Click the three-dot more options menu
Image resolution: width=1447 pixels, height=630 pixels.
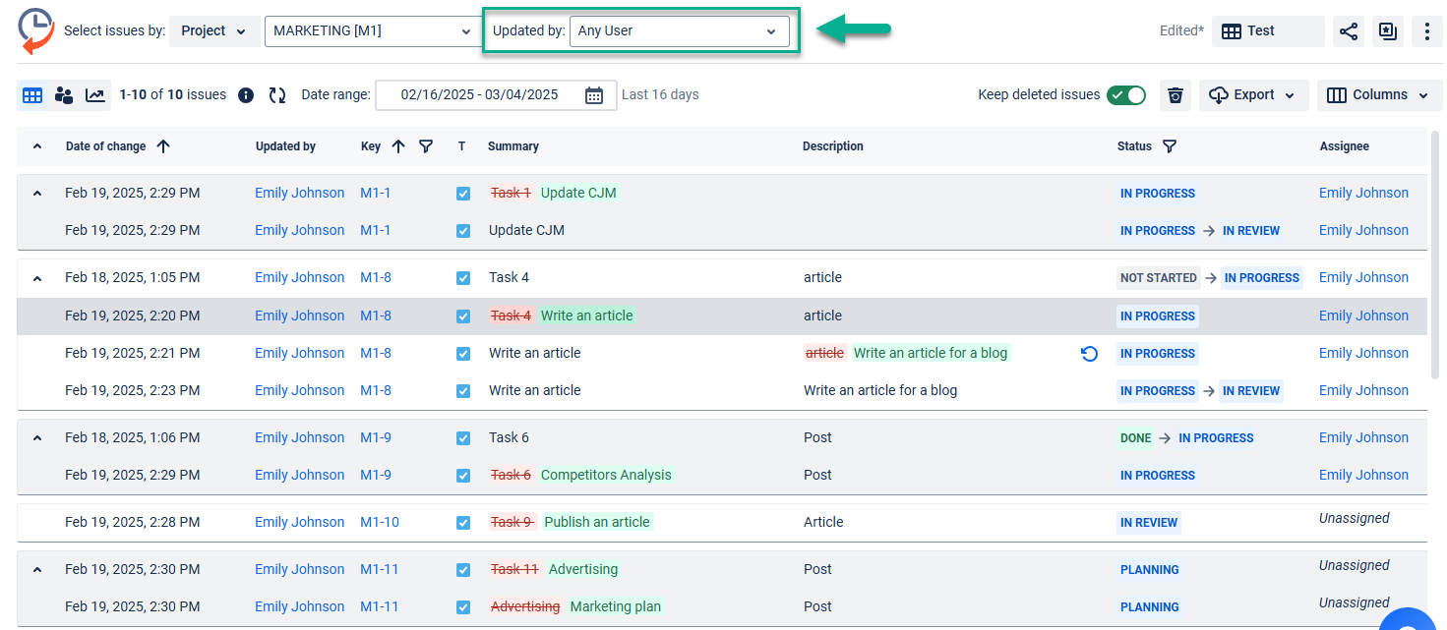[x=1426, y=31]
